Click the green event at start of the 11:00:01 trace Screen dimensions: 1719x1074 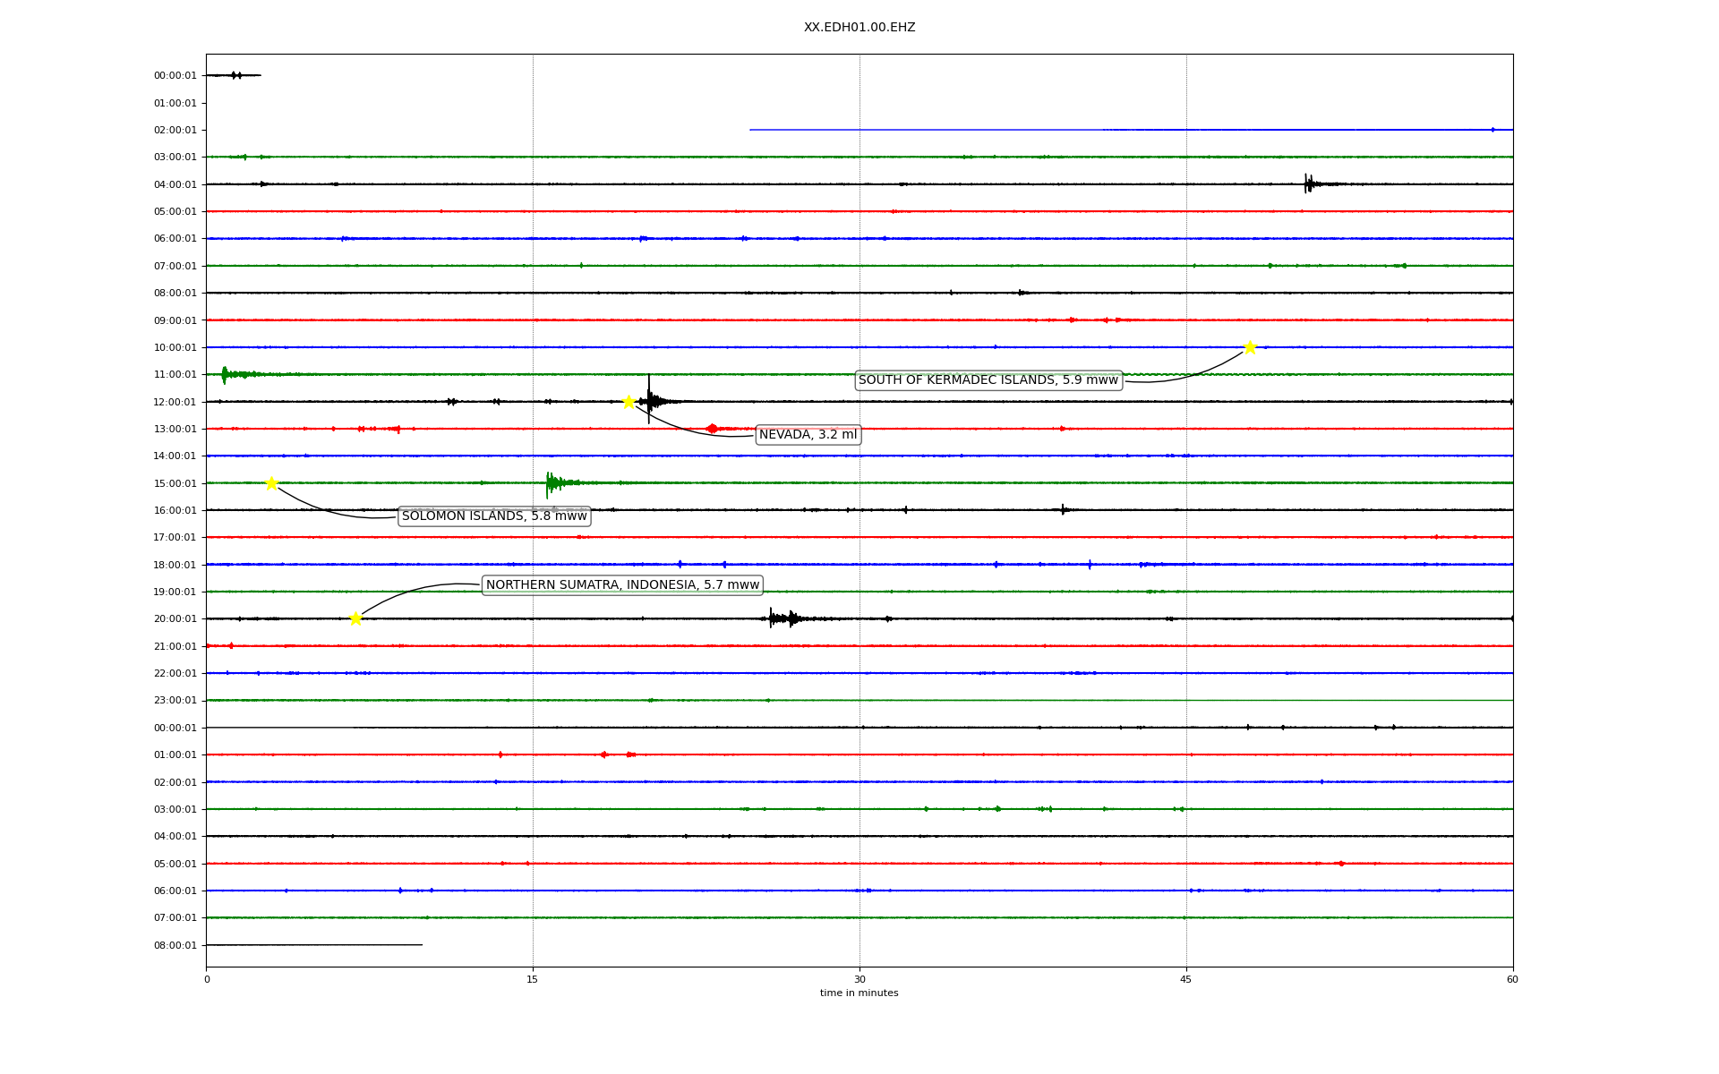tap(226, 374)
